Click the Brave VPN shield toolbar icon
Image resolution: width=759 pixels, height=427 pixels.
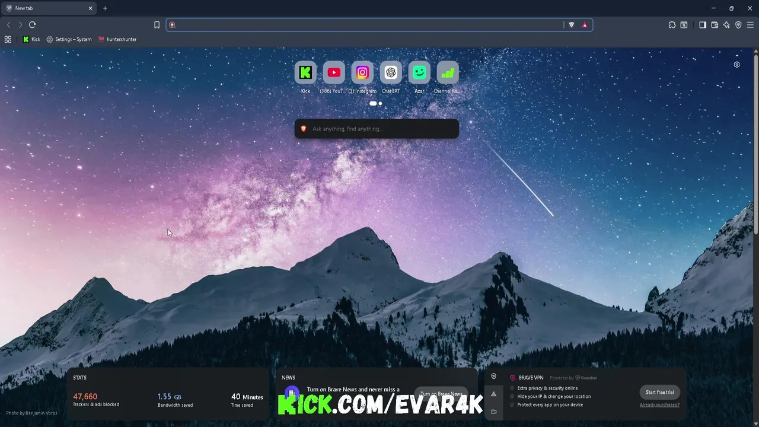(x=738, y=25)
